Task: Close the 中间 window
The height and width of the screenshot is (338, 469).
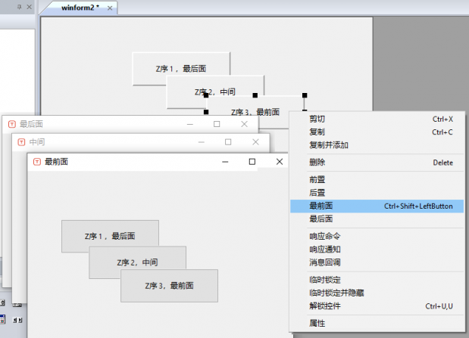Action: pos(255,142)
